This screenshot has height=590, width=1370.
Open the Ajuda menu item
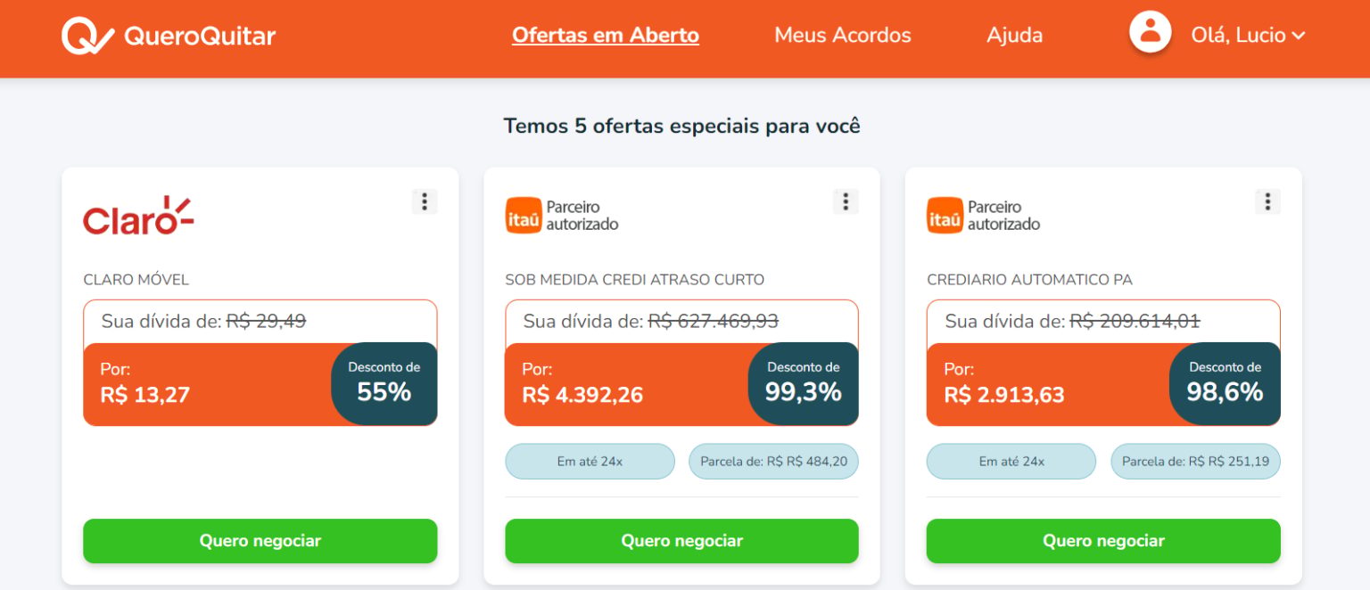click(x=1014, y=36)
